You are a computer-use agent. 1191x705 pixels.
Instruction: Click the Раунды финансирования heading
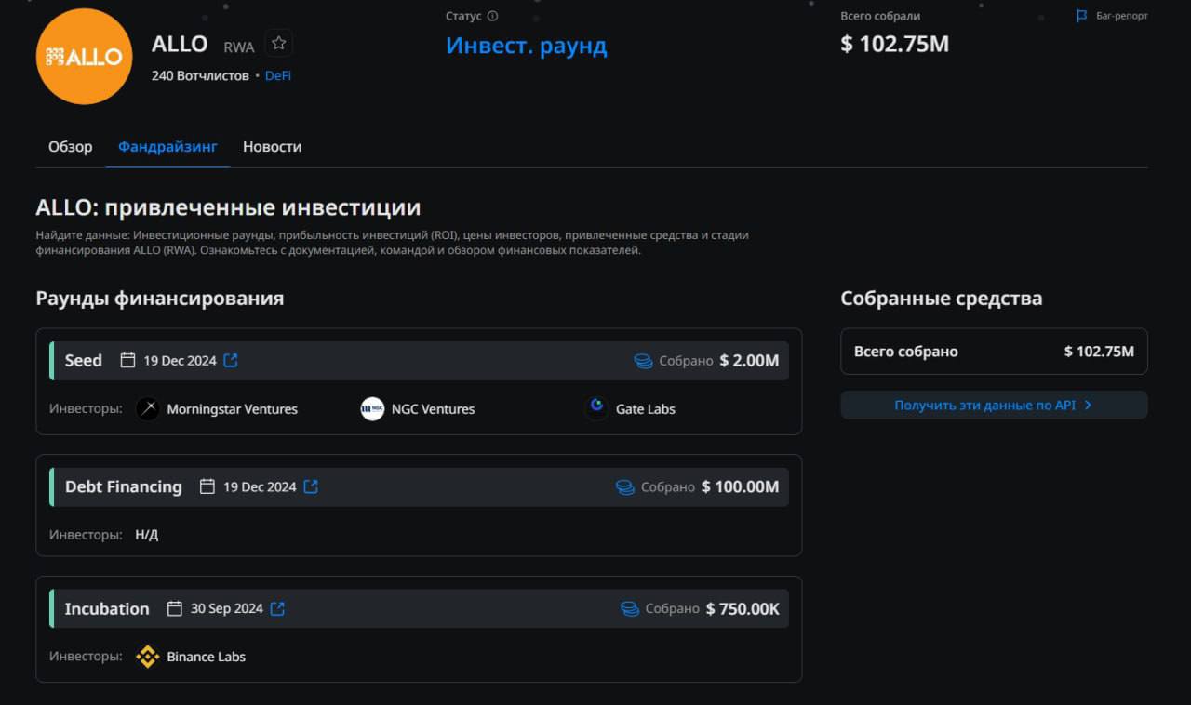tap(160, 299)
